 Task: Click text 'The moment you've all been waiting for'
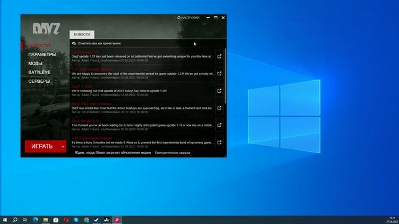[97, 125]
